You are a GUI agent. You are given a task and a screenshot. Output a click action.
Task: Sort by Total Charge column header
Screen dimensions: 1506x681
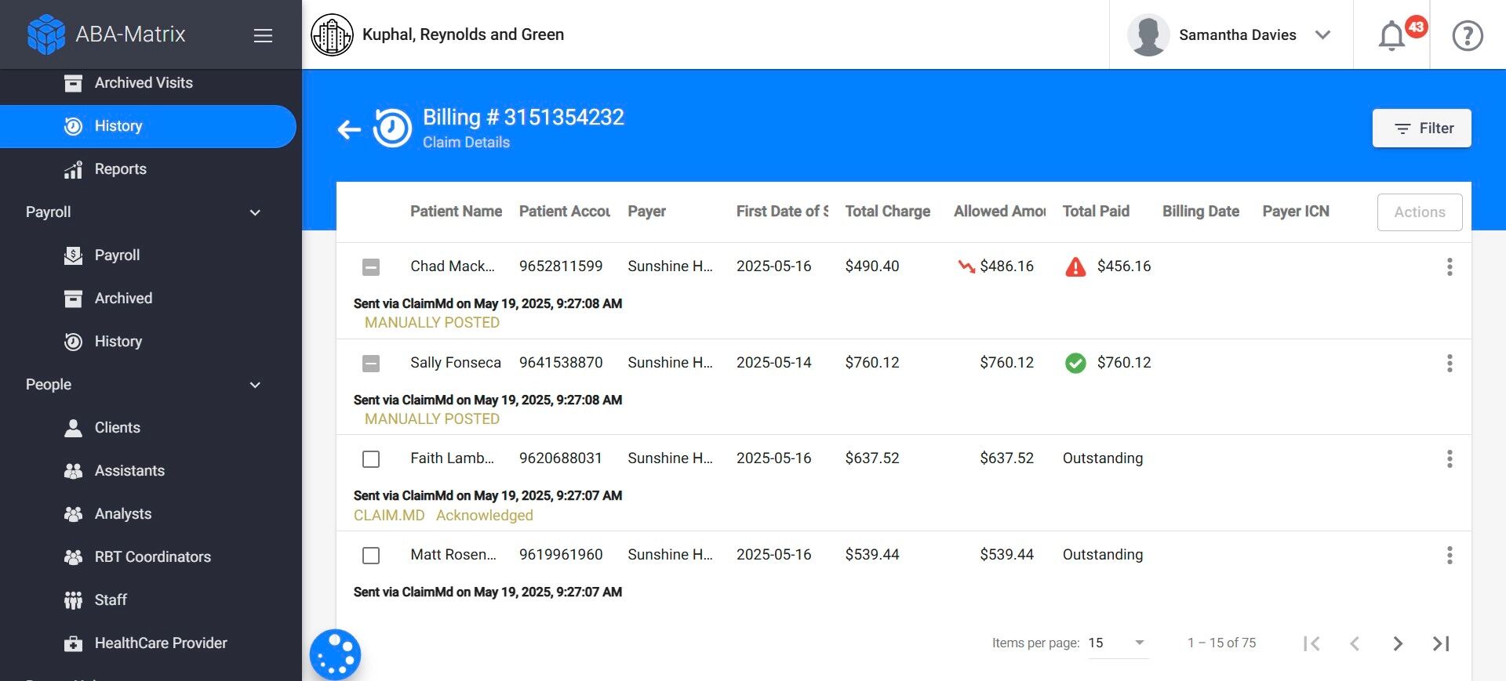point(887,212)
